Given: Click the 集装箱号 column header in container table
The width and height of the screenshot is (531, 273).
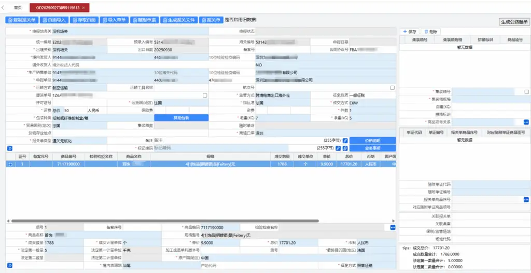Looking at the screenshot, I should 419,39.
